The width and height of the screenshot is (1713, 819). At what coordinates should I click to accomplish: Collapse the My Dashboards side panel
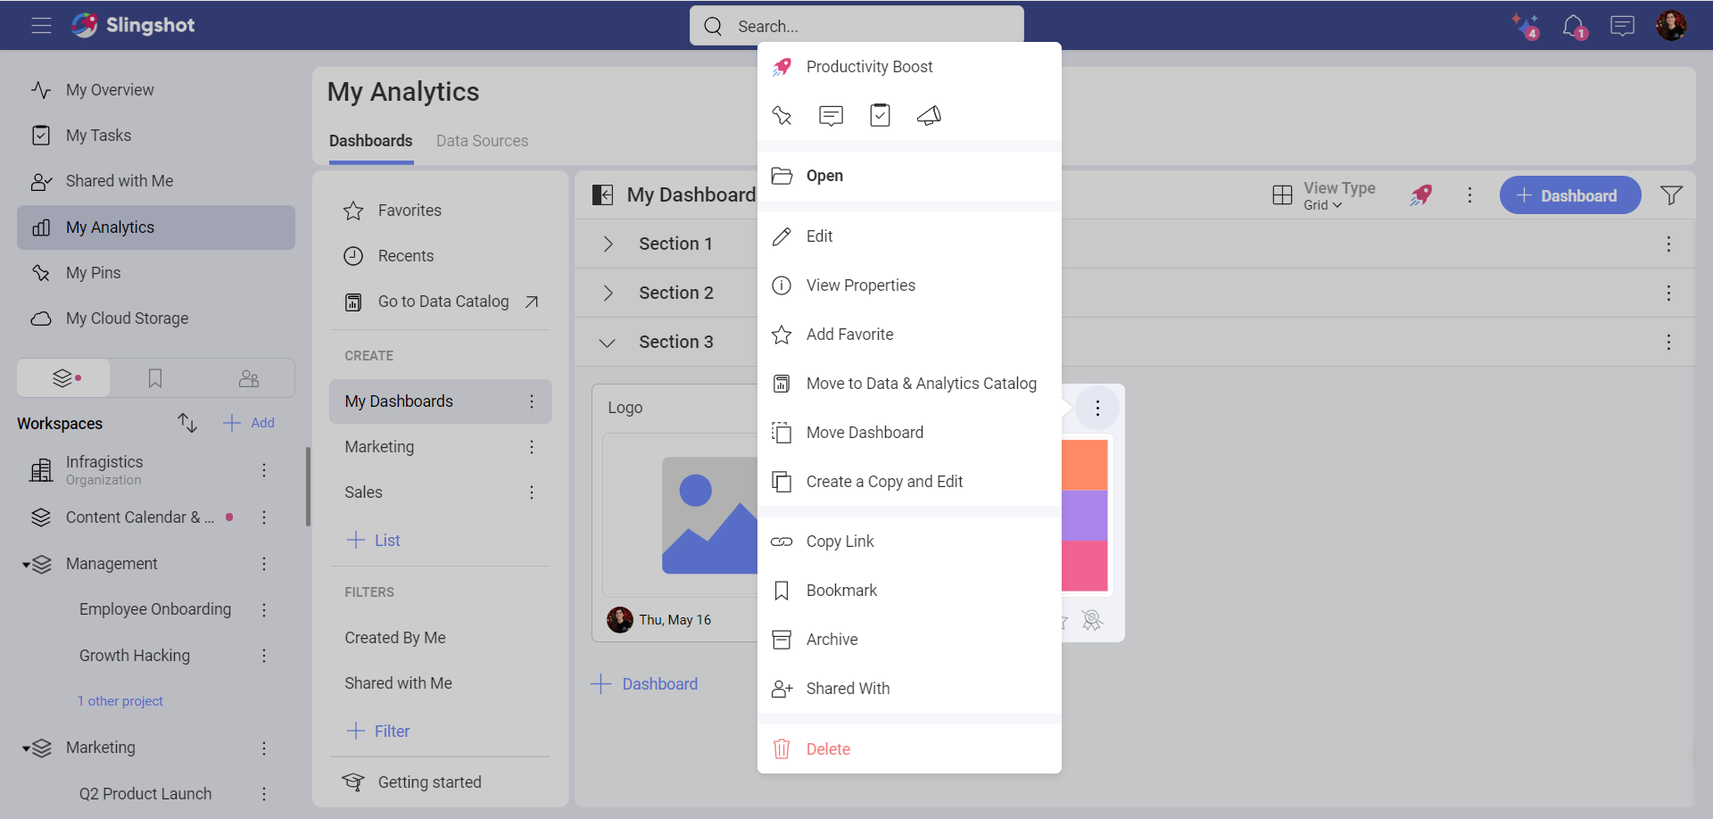point(603,195)
